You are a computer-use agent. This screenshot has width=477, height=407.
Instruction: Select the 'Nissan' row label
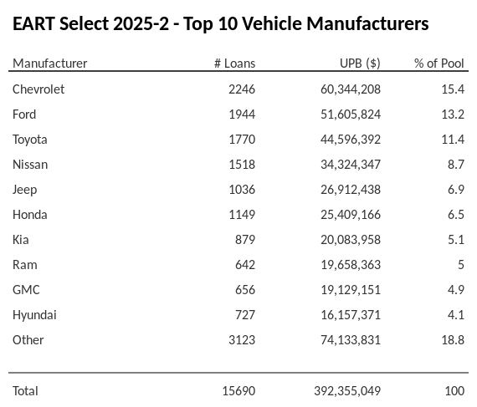(x=30, y=165)
